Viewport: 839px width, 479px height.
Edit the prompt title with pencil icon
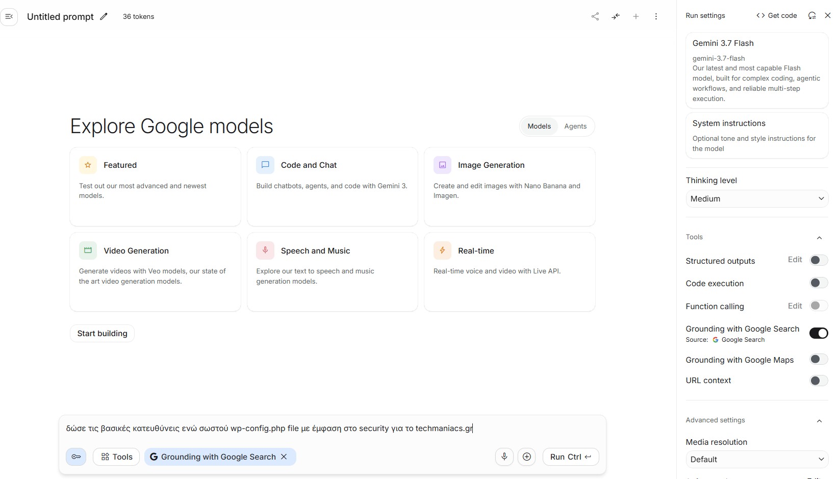(104, 16)
